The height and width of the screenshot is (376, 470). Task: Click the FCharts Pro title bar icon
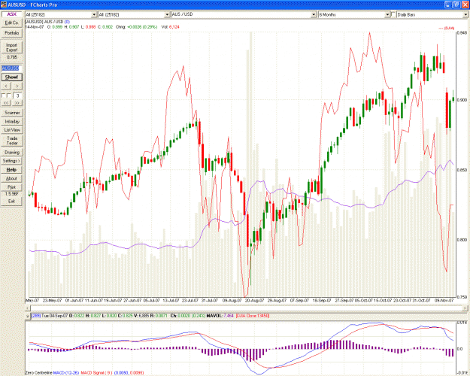click(x=4, y=5)
